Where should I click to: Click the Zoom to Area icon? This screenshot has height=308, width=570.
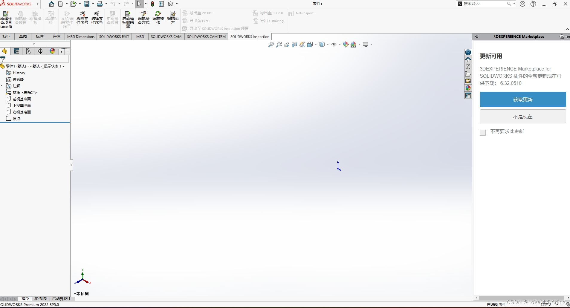pyautogui.click(x=279, y=45)
